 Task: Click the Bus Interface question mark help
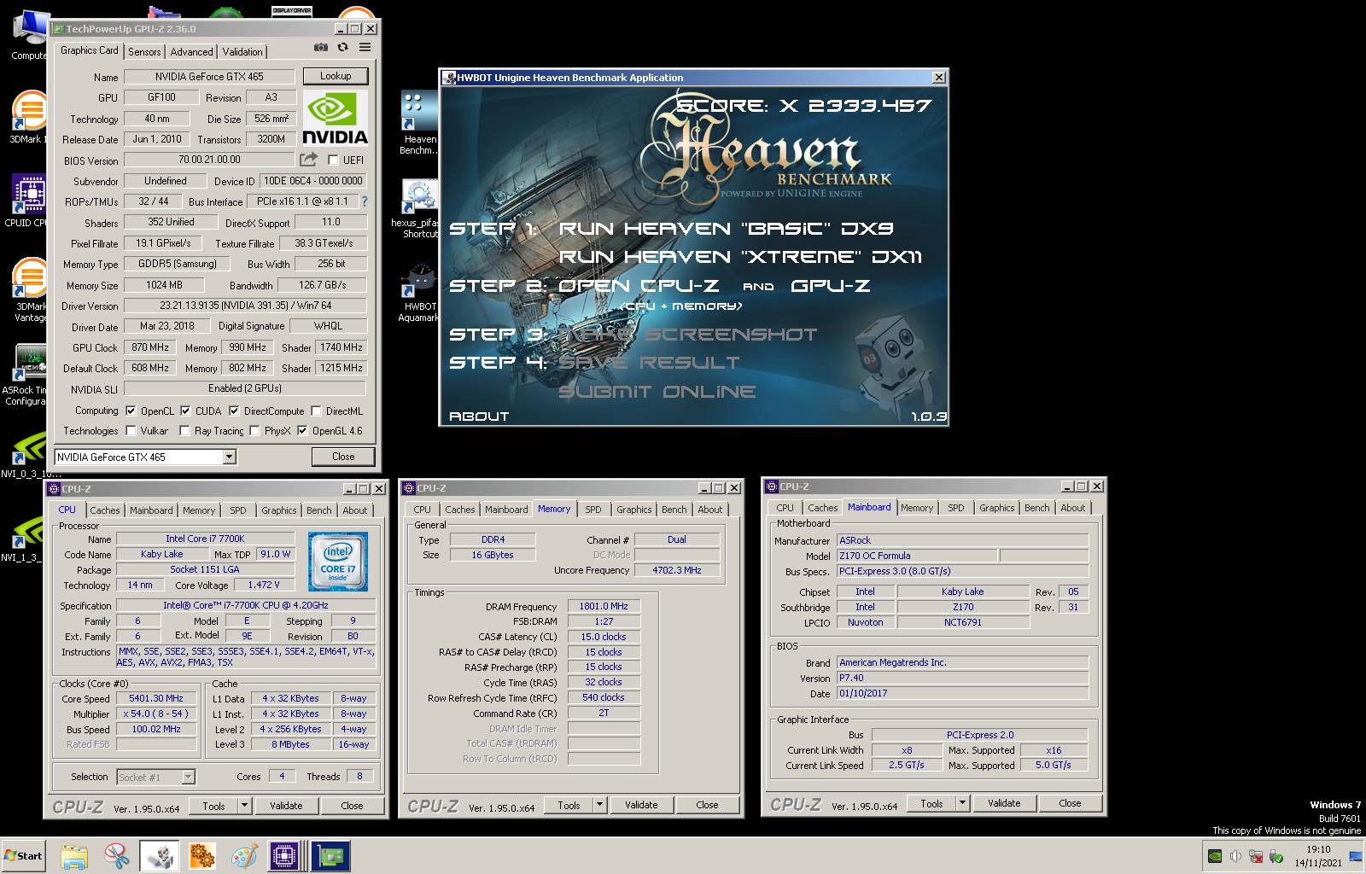[365, 201]
